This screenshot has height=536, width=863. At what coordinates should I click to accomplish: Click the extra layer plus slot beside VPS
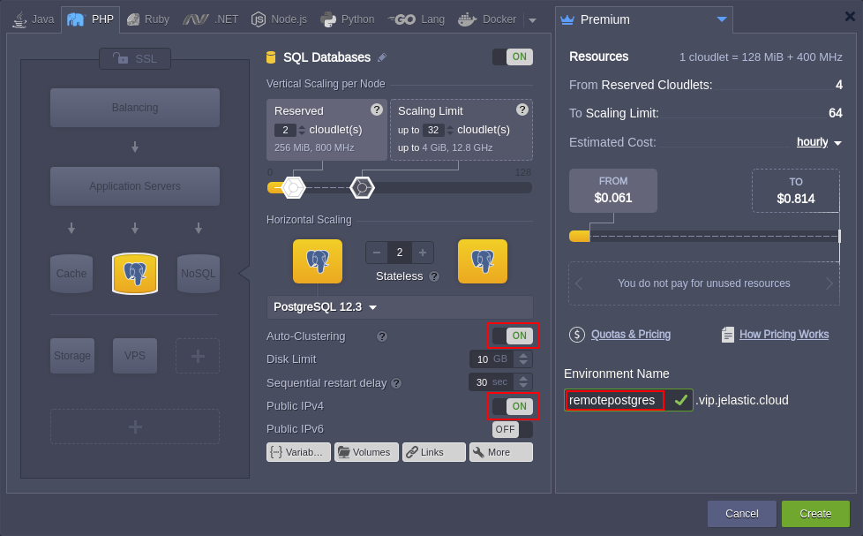198,356
